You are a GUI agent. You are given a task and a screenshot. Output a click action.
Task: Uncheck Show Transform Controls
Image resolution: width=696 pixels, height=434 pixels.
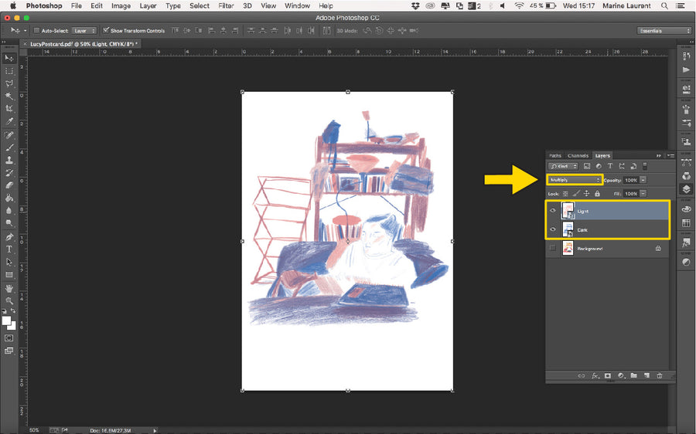click(x=106, y=30)
